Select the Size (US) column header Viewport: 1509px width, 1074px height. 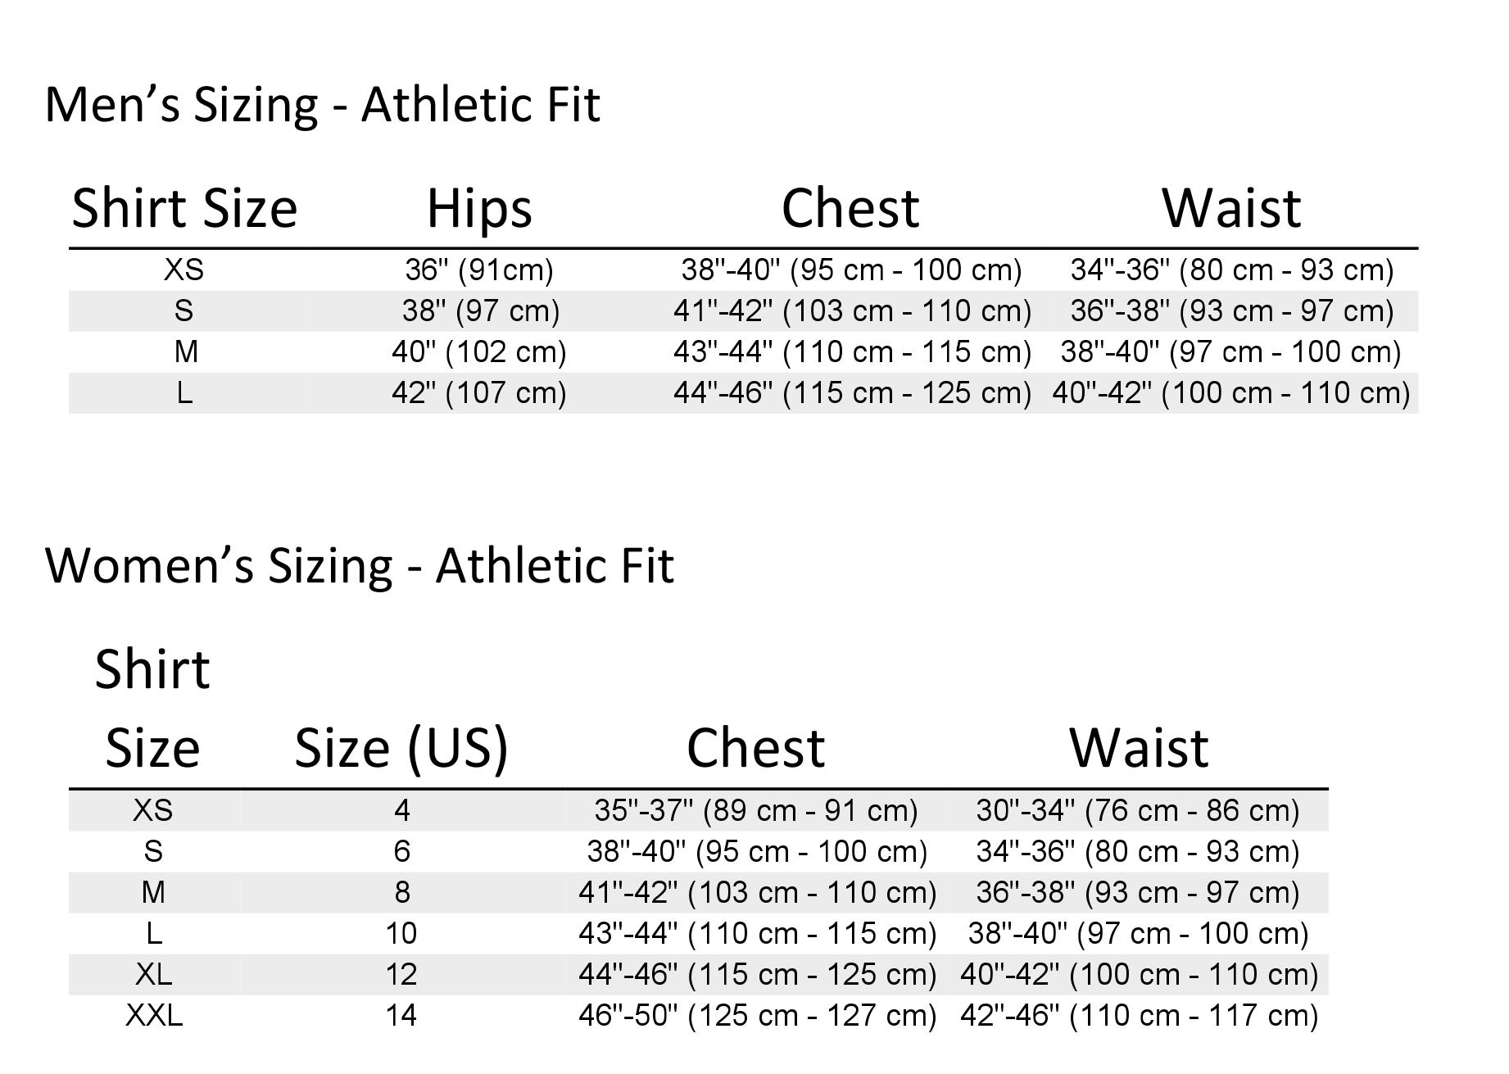click(x=401, y=748)
